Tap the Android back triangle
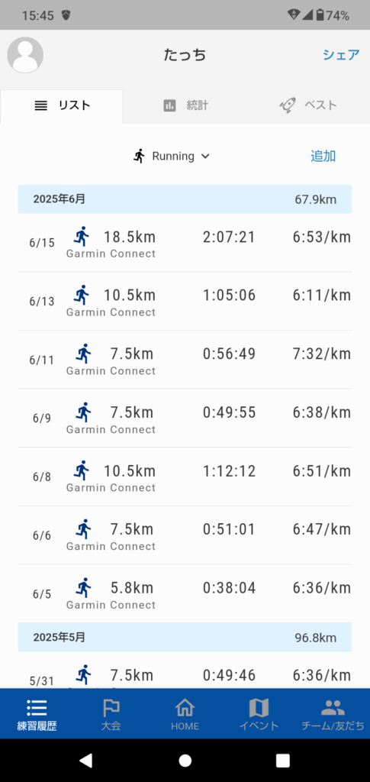This screenshot has width=370, height=782. coord(86,760)
